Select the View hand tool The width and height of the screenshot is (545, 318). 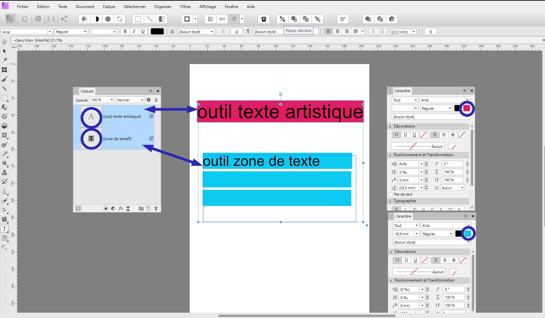click(4, 42)
